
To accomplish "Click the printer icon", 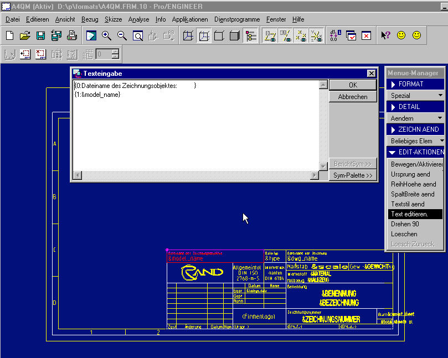I will pyautogui.click(x=72, y=35).
